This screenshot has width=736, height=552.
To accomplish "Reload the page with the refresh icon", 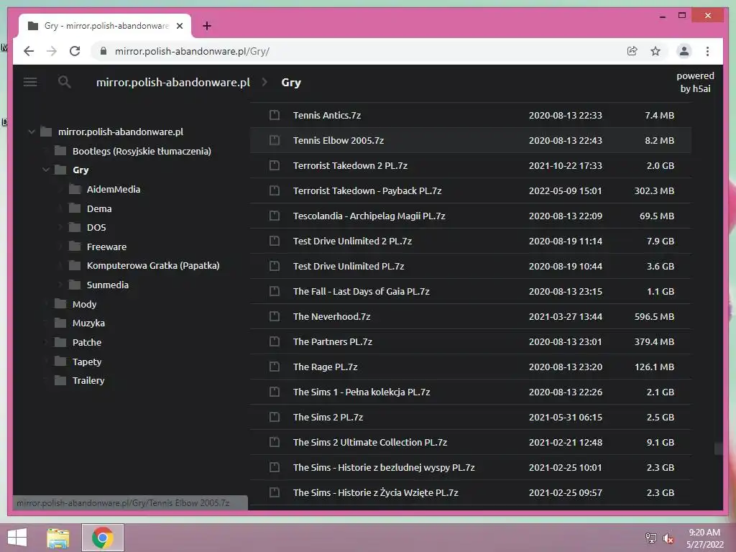I will 75,51.
